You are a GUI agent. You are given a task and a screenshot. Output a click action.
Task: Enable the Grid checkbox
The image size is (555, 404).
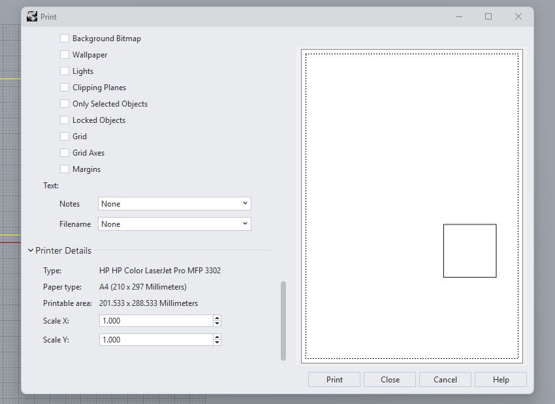(x=65, y=136)
